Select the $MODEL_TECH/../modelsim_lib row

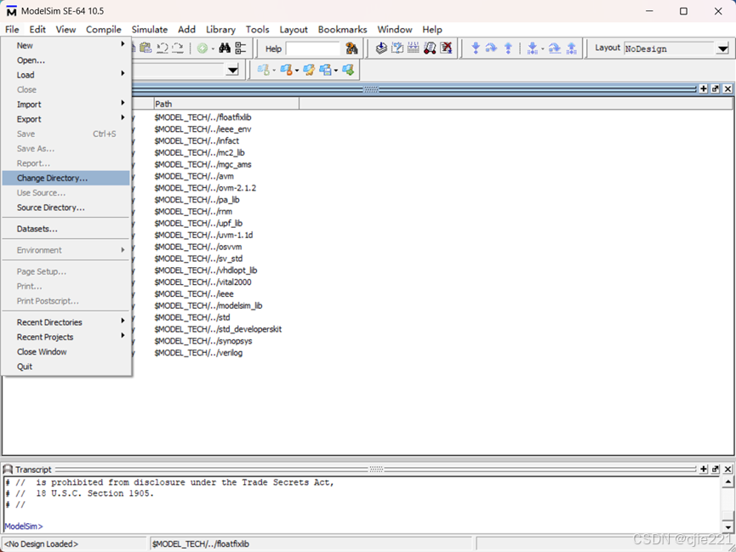(208, 305)
